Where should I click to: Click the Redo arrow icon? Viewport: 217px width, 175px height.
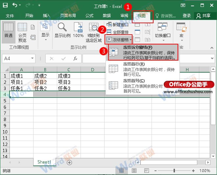(x=28, y=5)
